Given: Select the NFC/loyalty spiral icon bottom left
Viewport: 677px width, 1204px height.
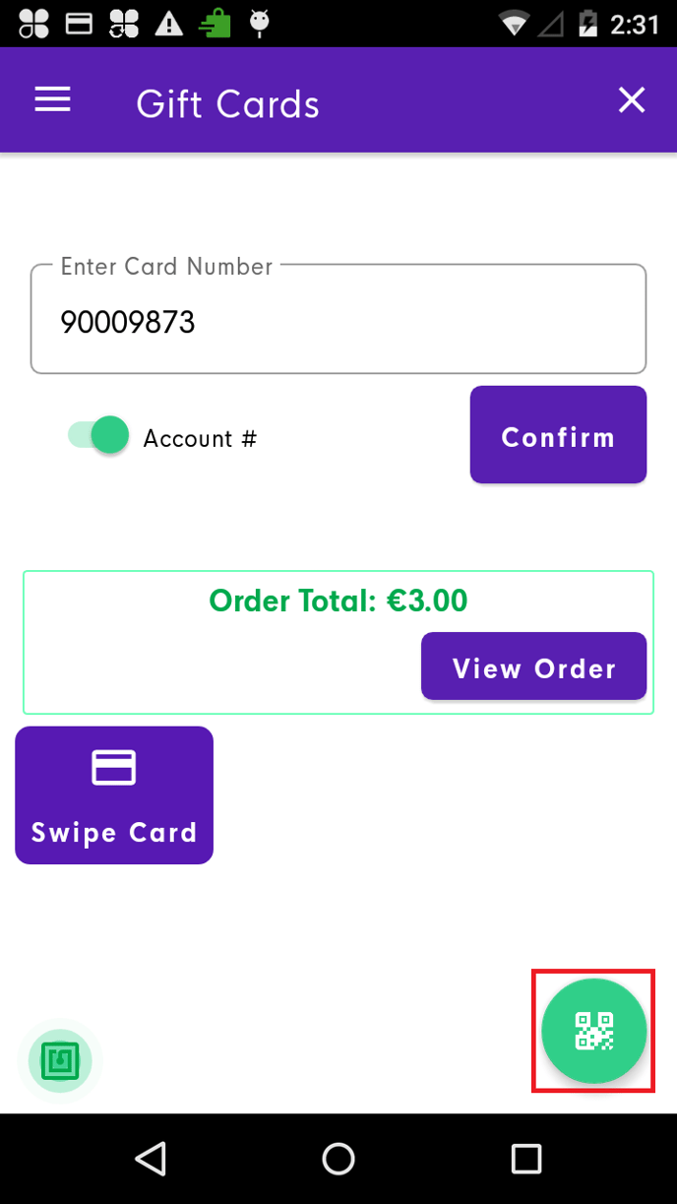Looking at the screenshot, I should tap(59, 1060).
